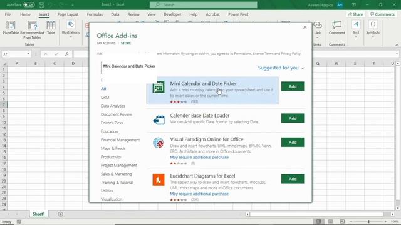Add a new sheet with plus icon
The height and width of the screenshot is (225, 401).
tap(60, 214)
